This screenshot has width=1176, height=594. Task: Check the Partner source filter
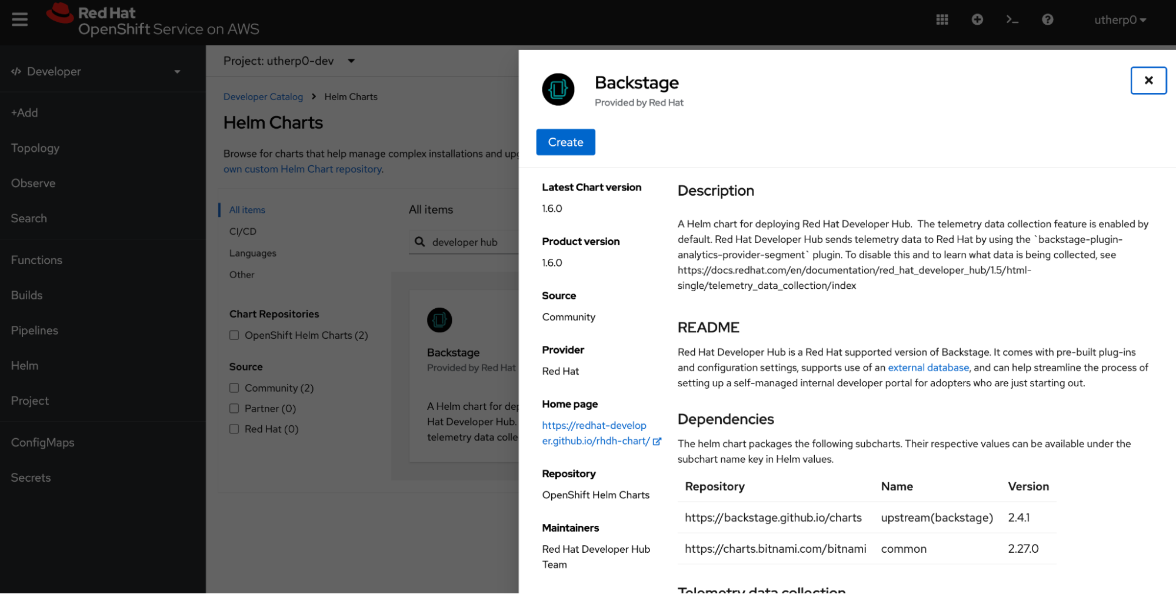coord(234,408)
